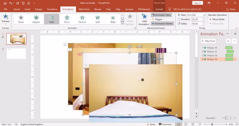
Task: Toggle the Animation Pane button
Action: pyautogui.click(x=161, y=15)
